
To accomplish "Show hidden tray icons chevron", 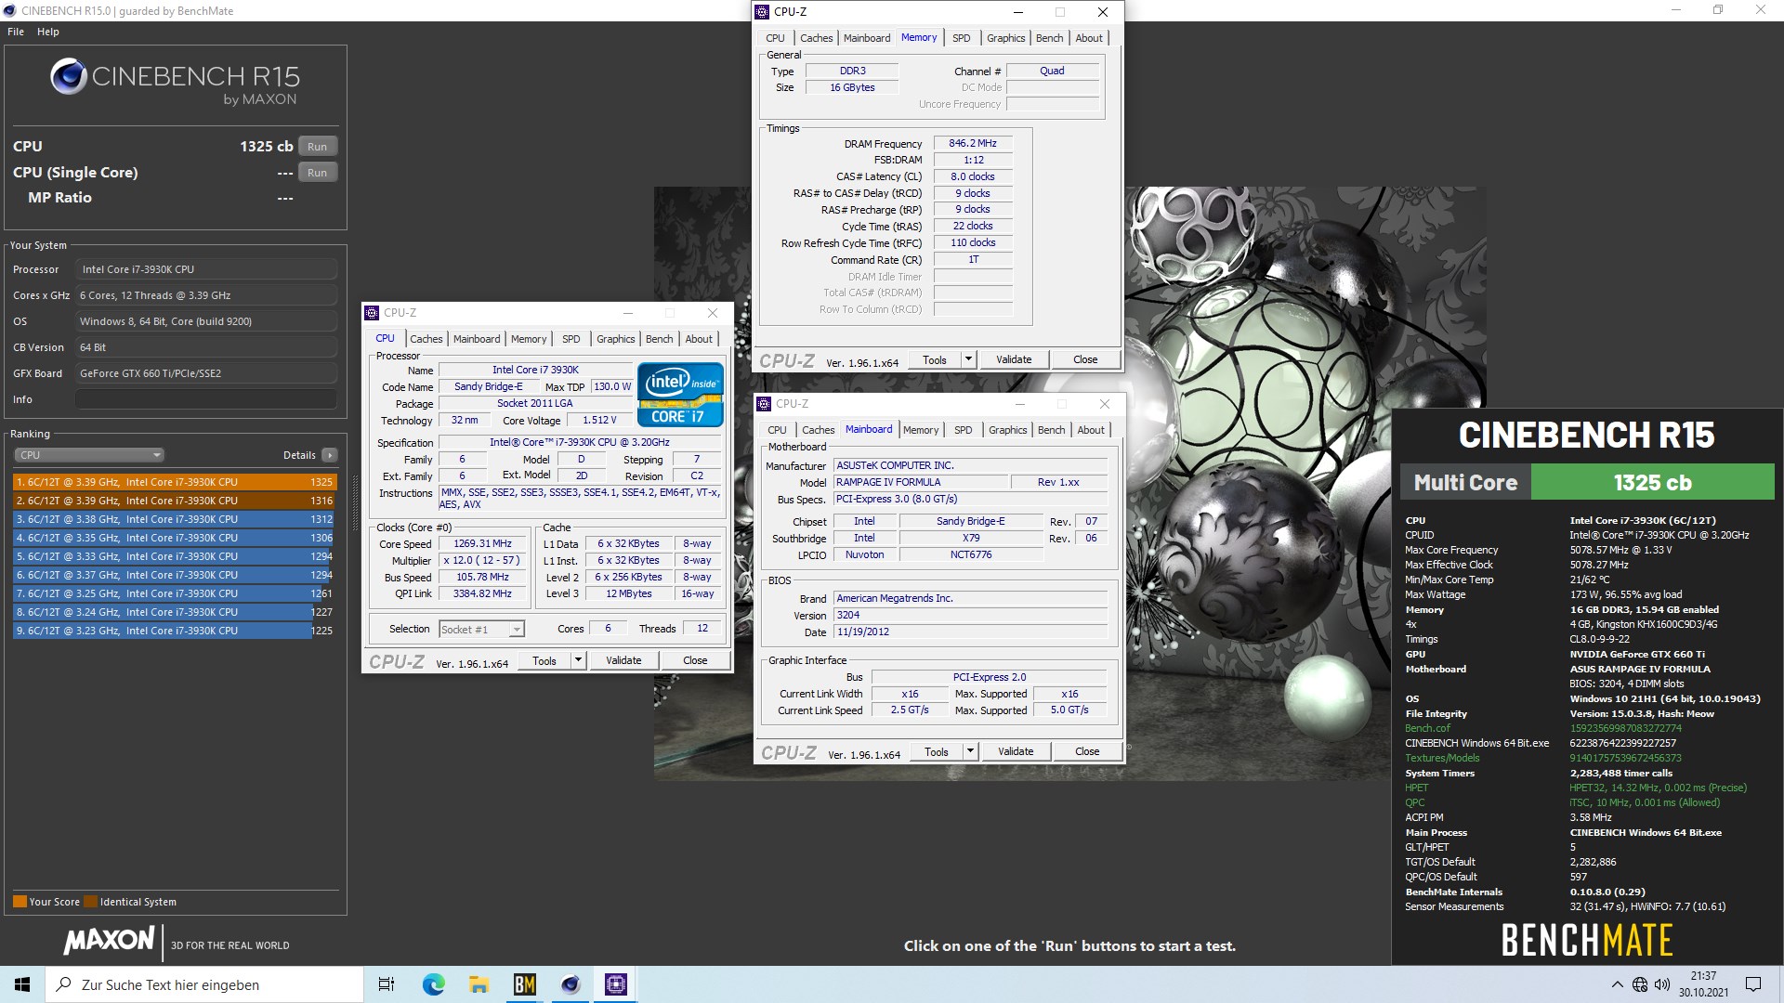I will coord(1617,984).
